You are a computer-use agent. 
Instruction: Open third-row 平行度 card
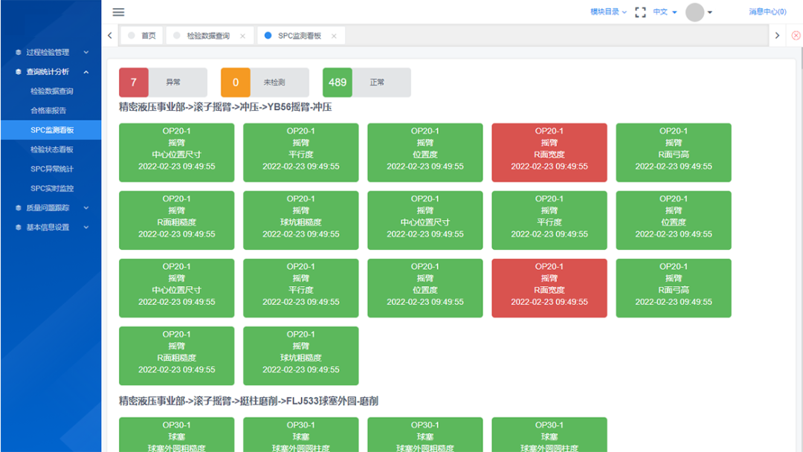[301, 288]
